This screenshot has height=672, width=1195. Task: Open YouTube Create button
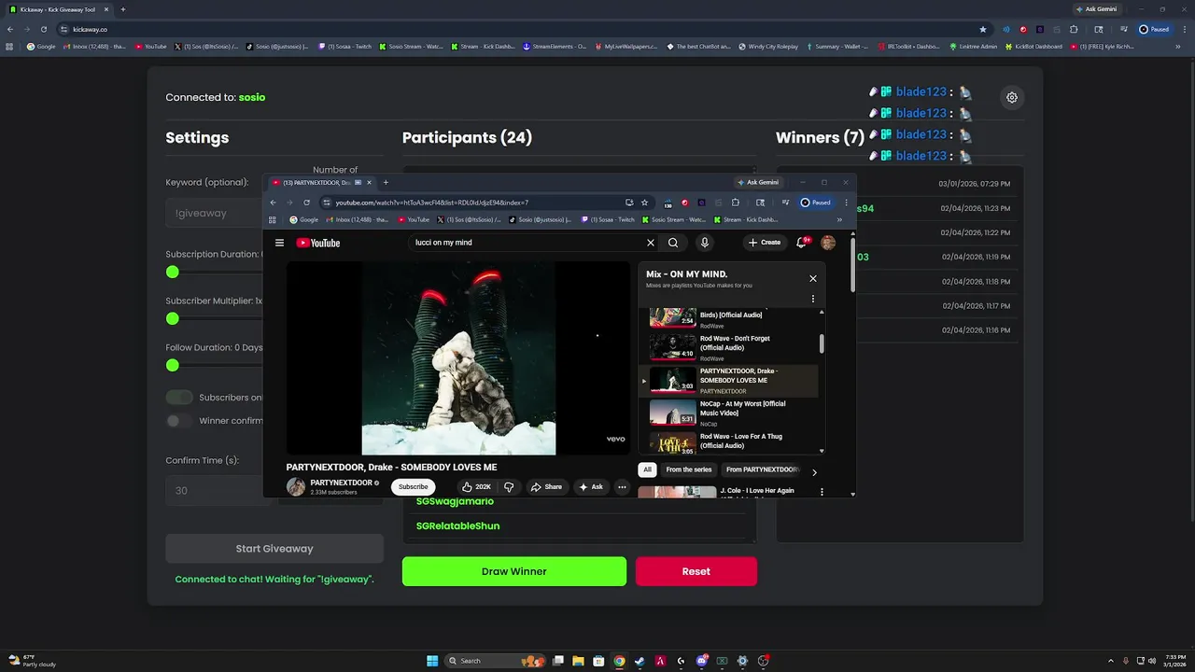point(764,243)
